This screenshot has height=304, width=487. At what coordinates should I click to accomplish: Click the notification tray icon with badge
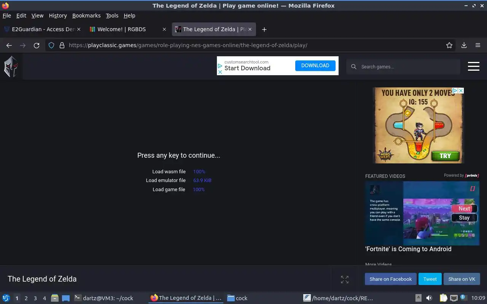[x=463, y=298]
